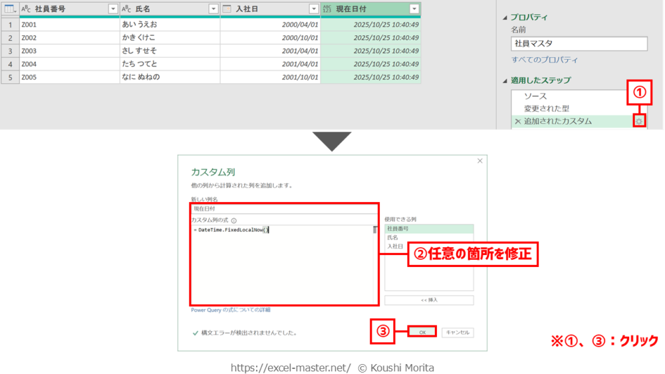The width and height of the screenshot is (665, 374).
Task: Click info icon beside カスタム列の式
Action: coord(234,220)
